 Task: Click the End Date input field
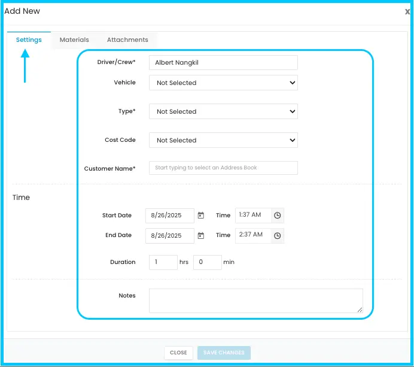point(170,236)
